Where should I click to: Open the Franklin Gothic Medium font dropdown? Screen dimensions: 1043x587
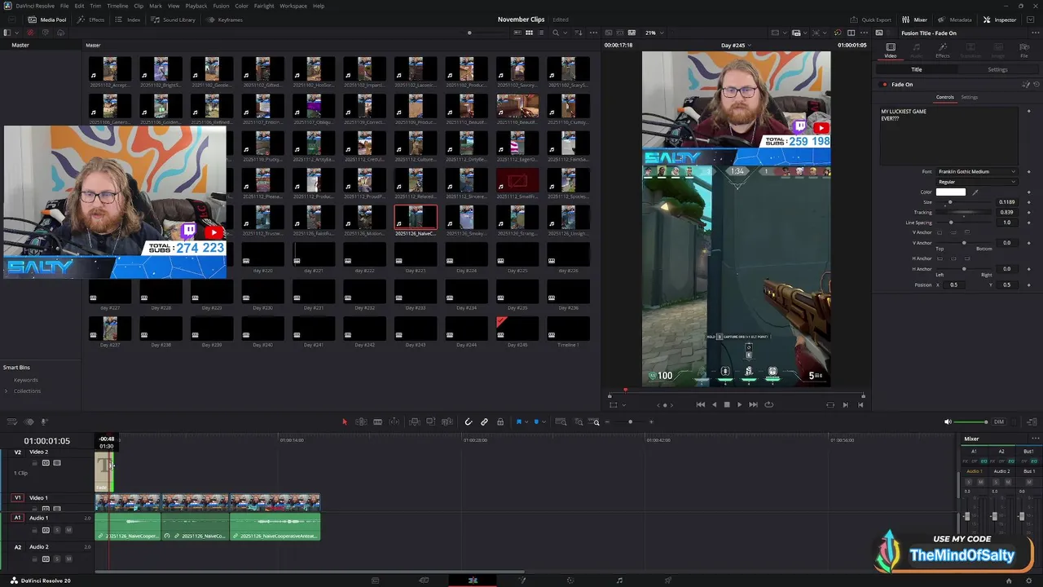coord(976,171)
